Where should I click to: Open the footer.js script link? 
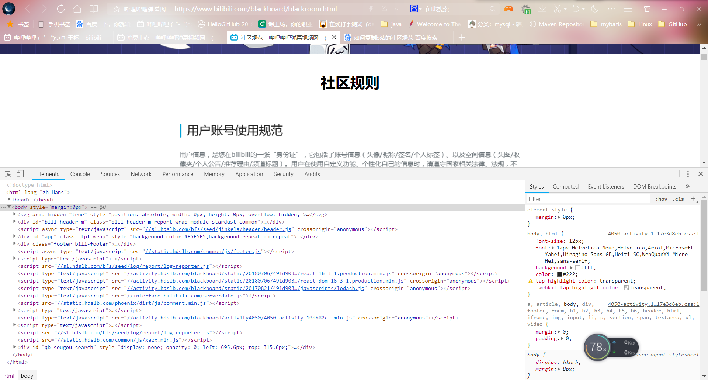[x=203, y=251]
